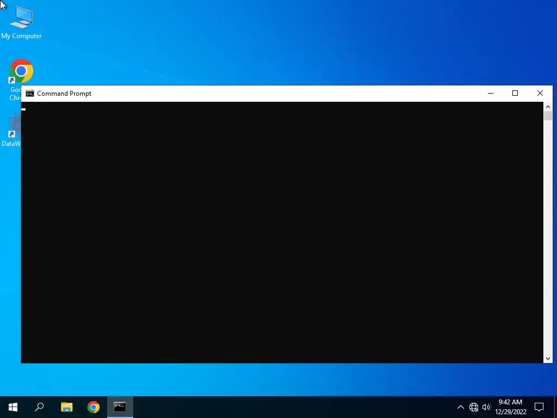The width and height of the screenshot is (557, 418).
Task: Open the Windows Start menu
Action: (x=13, y=407)
